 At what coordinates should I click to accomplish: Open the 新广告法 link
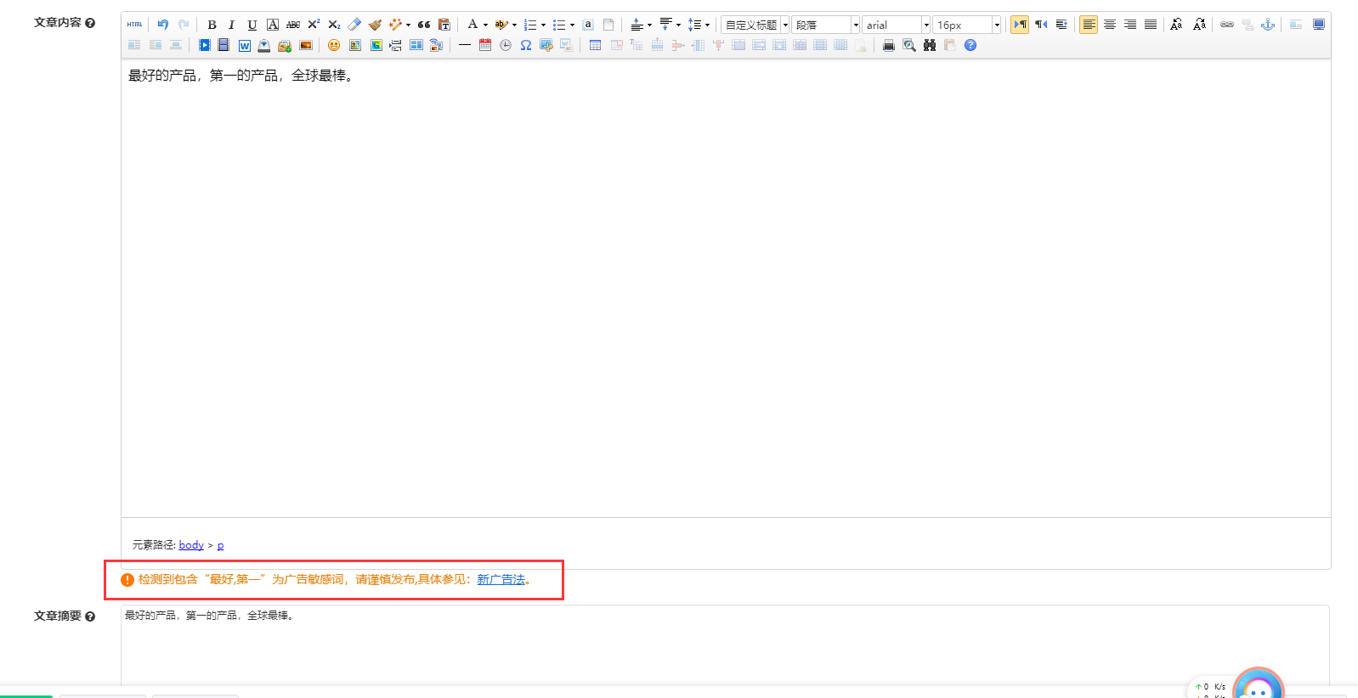click(501, 579)
